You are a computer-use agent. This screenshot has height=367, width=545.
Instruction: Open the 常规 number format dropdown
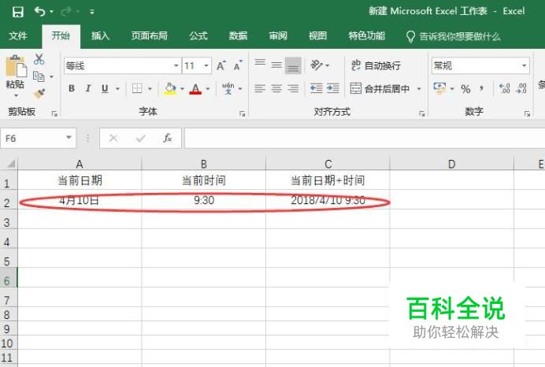pyautogui.click(x=524, y=65)
